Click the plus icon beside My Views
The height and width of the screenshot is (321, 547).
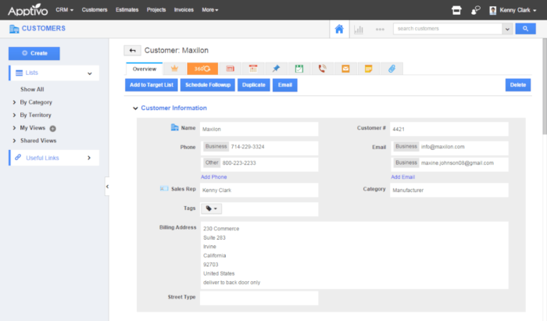pyautogui.click(x=52, y=129)
